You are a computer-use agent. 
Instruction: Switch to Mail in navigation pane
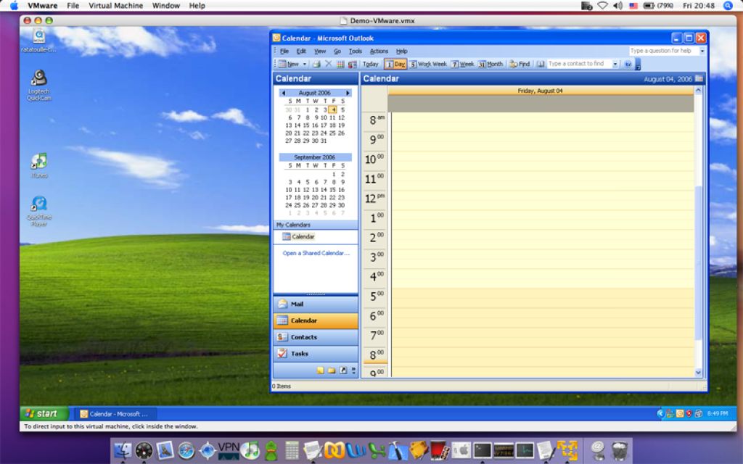(316, 304)
